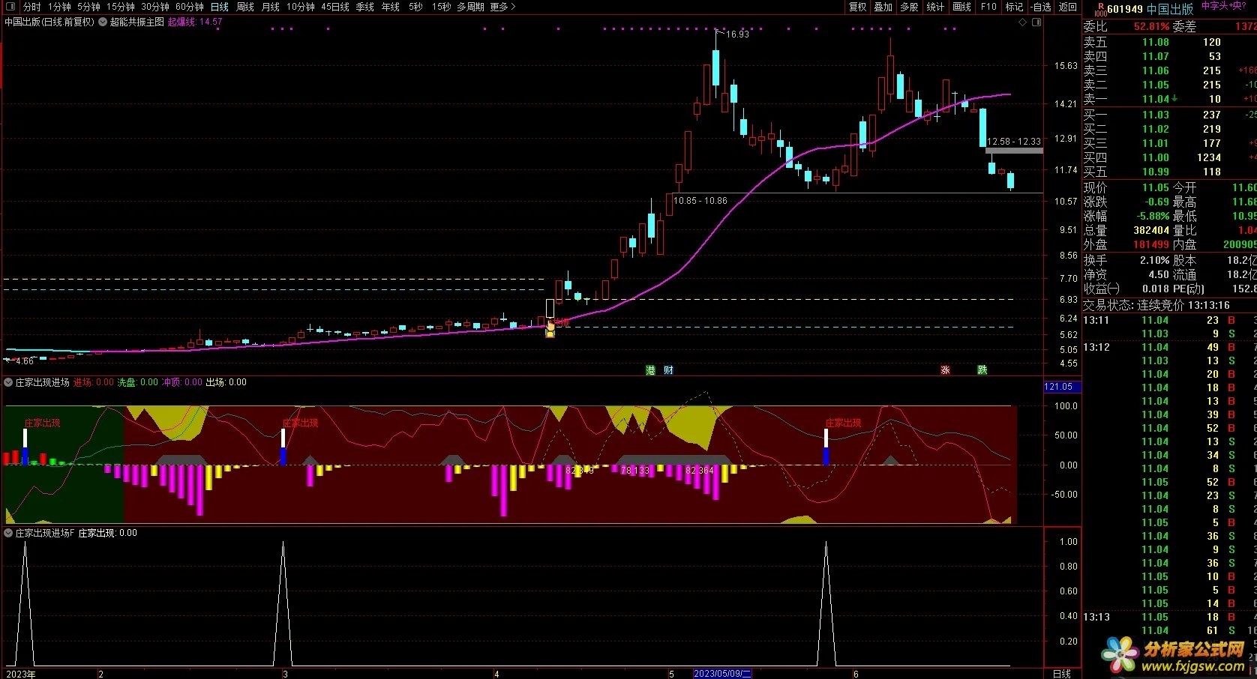Select the 5分钟 period
The height and width of the screenshot is (679, 1257).
(x=88, y=7)
